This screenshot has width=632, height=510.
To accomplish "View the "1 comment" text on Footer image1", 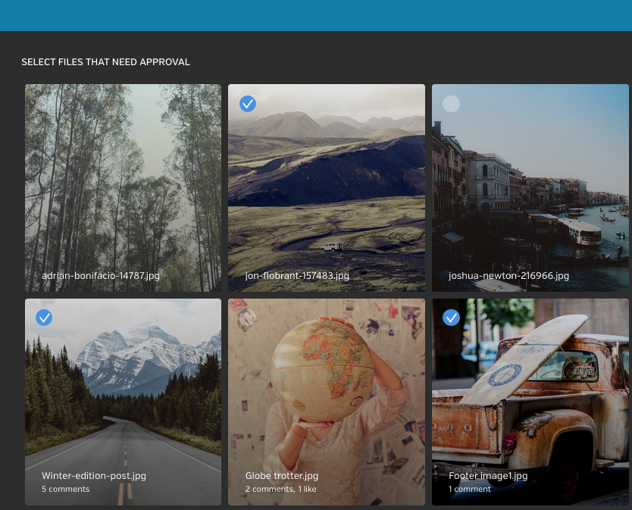I will [x=470, y=489].
